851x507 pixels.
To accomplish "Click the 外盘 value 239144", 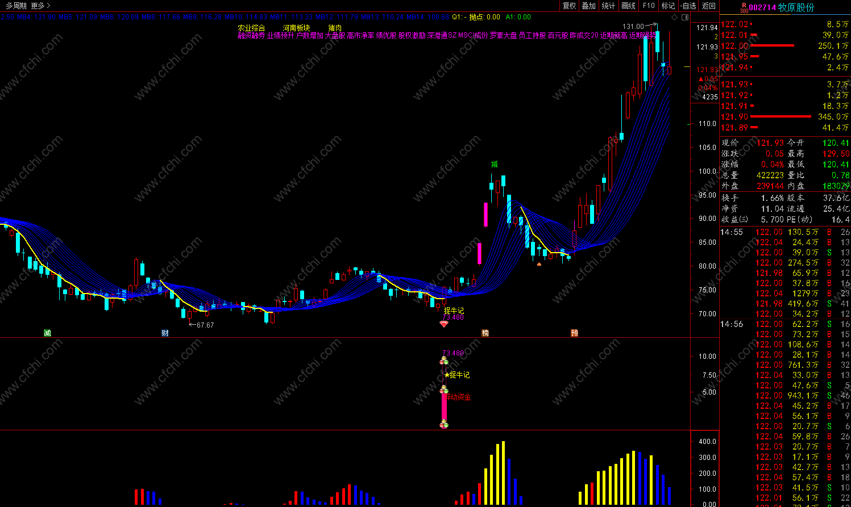I will tap(770, 186).
